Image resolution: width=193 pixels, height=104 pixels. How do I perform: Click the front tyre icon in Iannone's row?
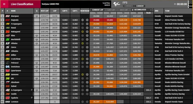(x=83, y=74)
